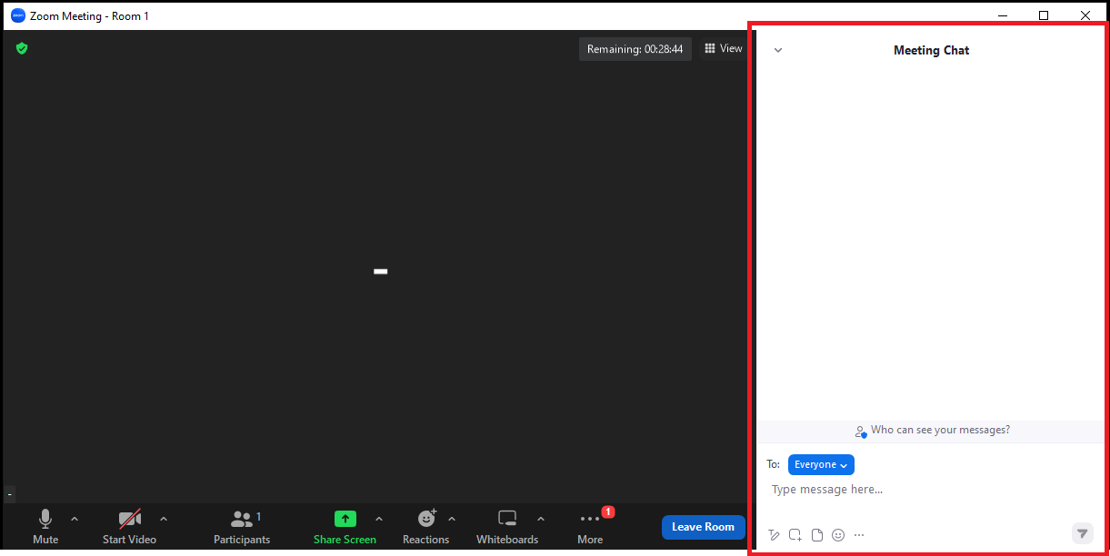The height and width of the screenshot is (556, 1110).
Task: Open the emoji picker in chat
Action: [x=837, y=534]
